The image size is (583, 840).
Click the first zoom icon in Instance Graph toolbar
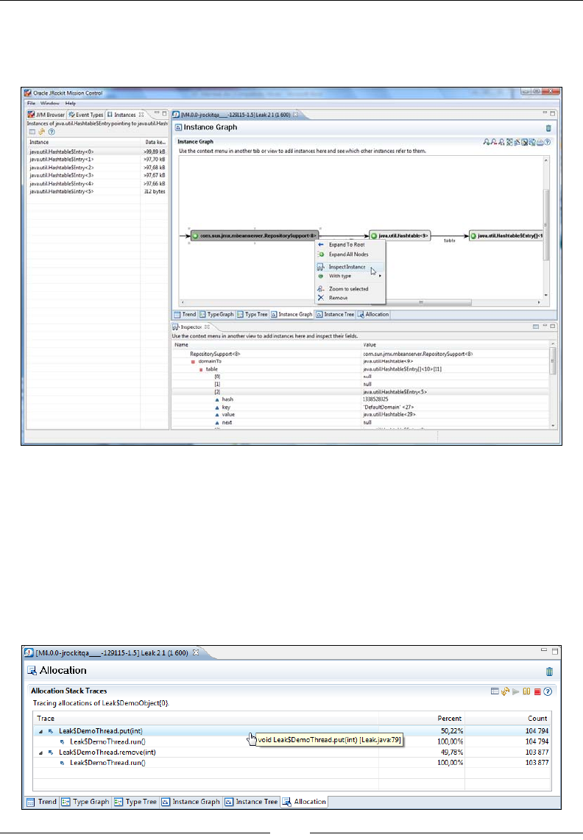pyautogui.click(x=486, y=142)
